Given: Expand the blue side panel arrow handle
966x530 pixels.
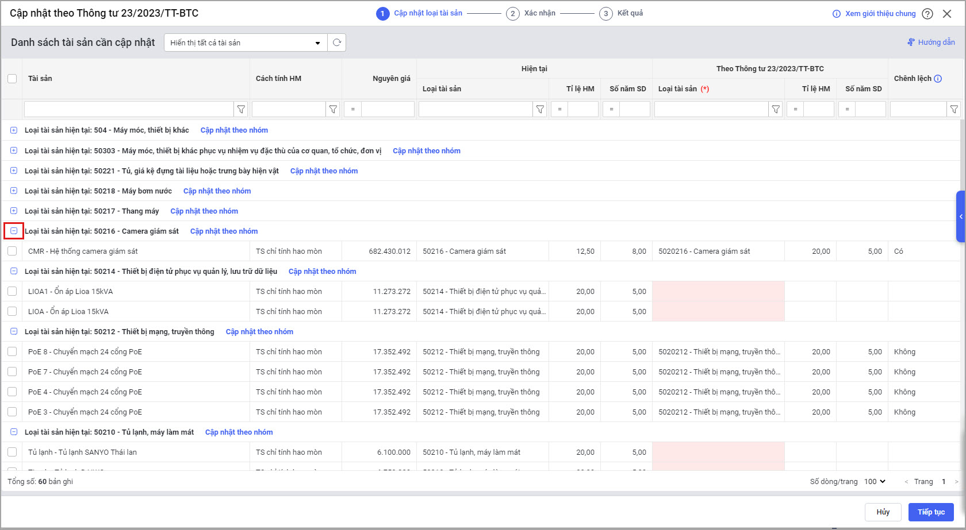Looking at the screenshot, I should tap(960, 216).
